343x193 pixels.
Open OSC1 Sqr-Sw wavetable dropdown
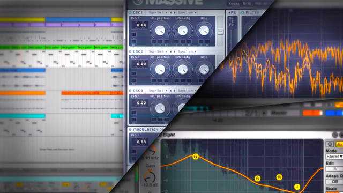tap(158, 12)
